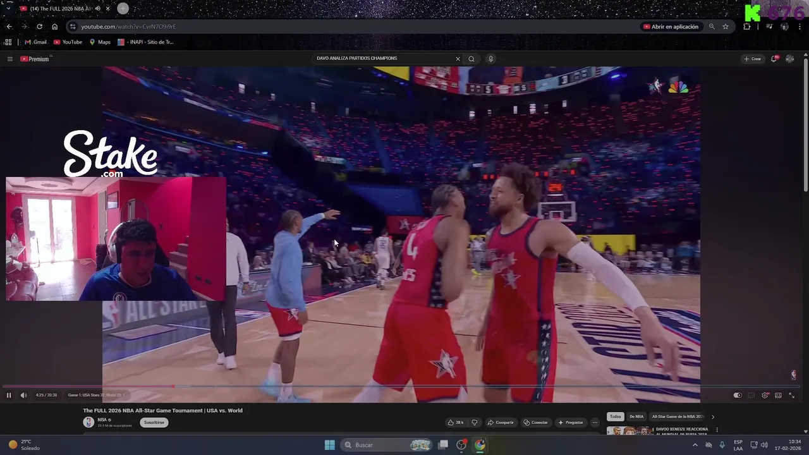
Task: Open the apps grid in bookmarks bar
Action: (x=8, y=42)
